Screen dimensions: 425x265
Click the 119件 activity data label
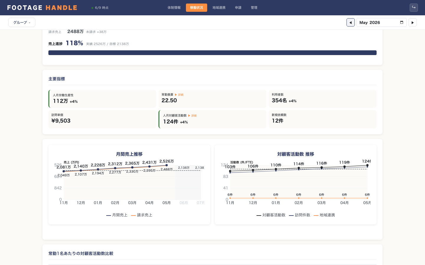pyautogui.click(x=344, y=163)
